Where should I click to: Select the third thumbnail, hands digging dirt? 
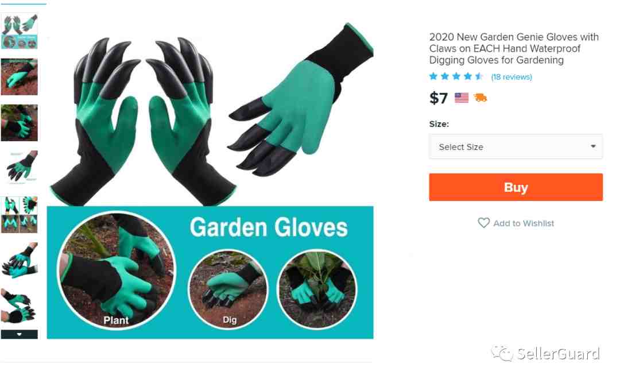(x=20, y=123)
